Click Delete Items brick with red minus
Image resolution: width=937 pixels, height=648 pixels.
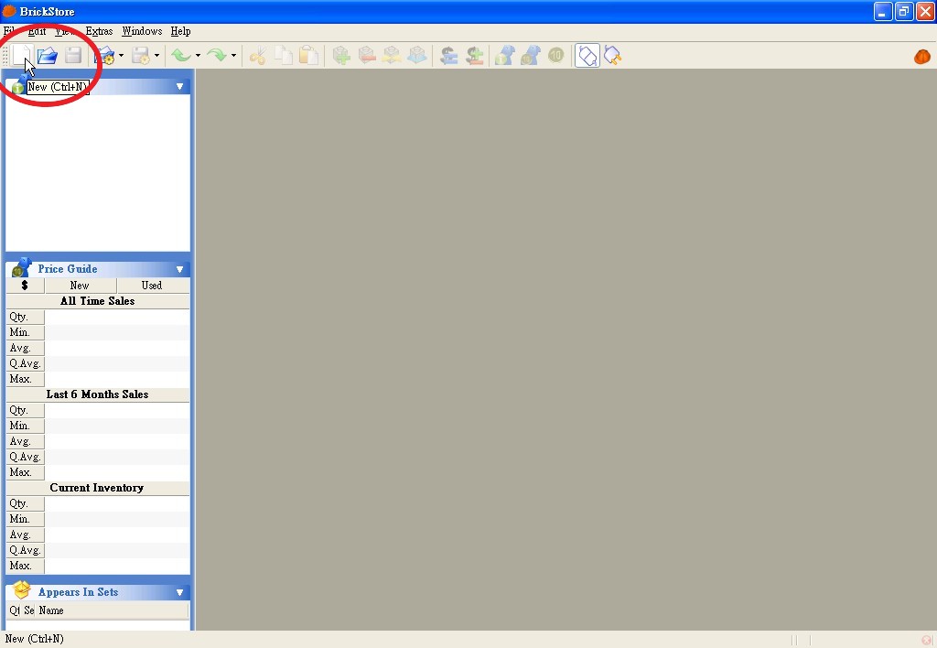[367, 56]
